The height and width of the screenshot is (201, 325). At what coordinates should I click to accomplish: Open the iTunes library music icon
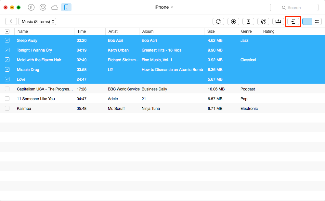click(31, 7)
